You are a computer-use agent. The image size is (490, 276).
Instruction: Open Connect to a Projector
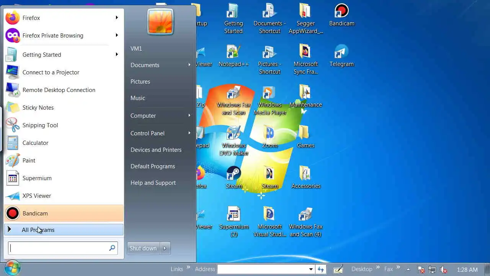(64, 72)
